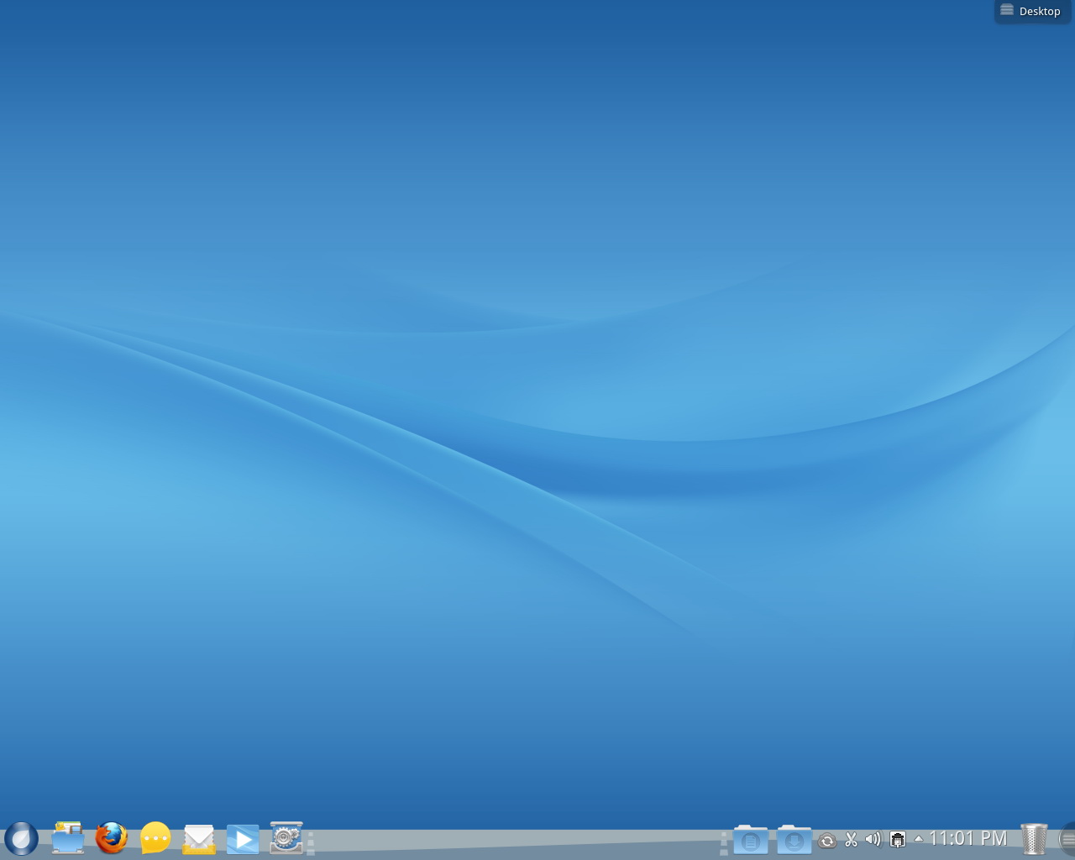Select the Desktop window button
This screenshot has width=1075, height=860.
pos(1031,11)
